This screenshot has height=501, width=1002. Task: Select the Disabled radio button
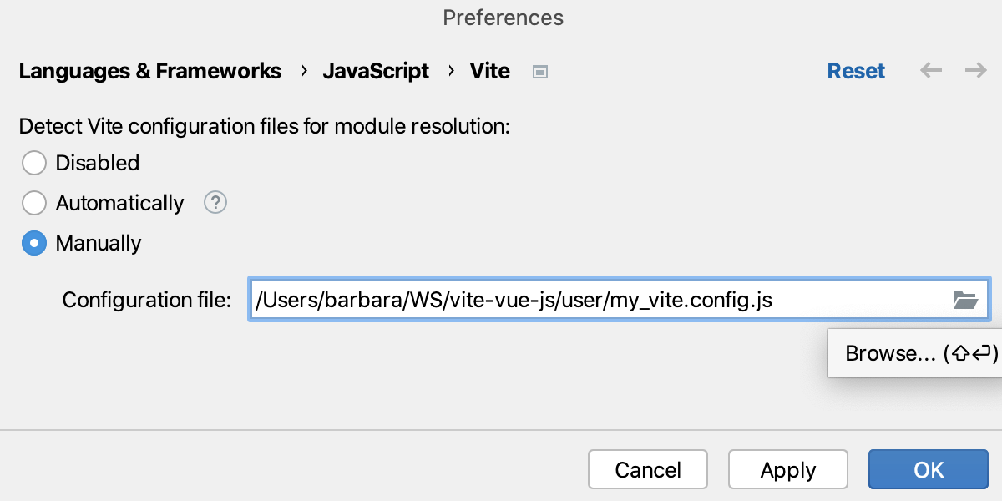click(x=34, y=163)
